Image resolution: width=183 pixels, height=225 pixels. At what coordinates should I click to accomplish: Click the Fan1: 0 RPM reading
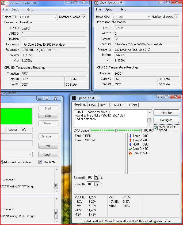click(x=83, y=136)
